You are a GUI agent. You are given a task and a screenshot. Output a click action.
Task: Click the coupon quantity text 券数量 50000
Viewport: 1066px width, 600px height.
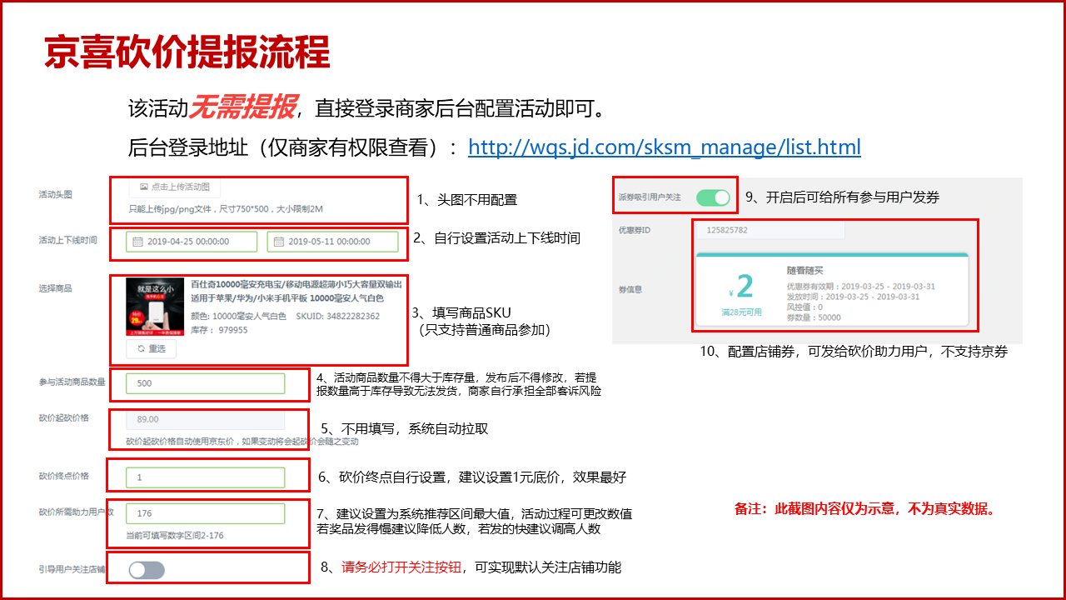pyautogui.click(x=814, y=317)
